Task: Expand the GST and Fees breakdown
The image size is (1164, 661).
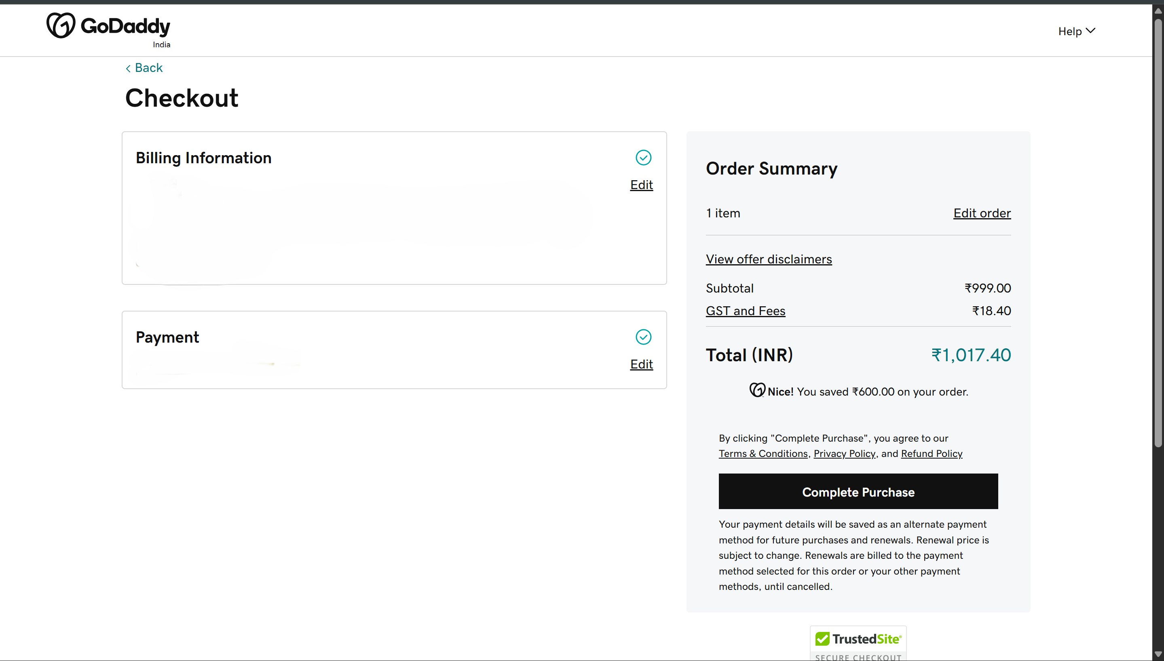Action: pos(745,311)
